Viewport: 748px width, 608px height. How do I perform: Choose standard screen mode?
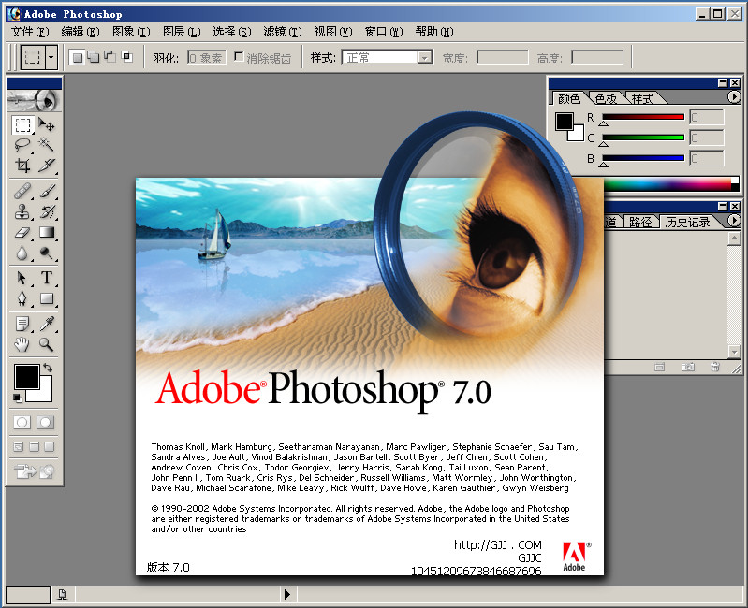19,447
